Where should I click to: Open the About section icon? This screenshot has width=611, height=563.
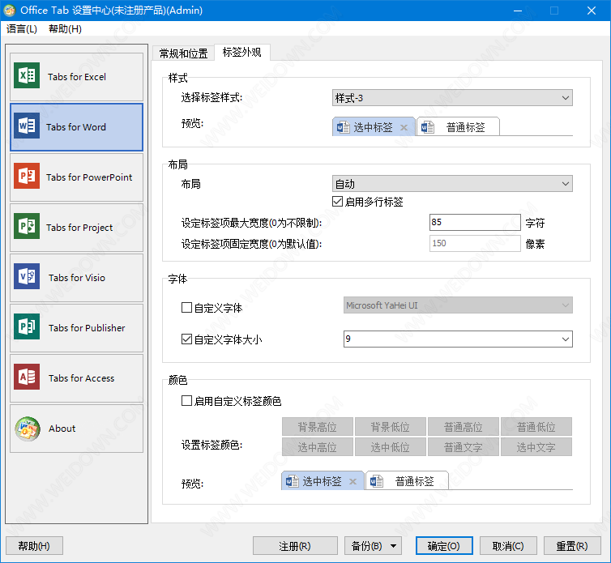[x=28, y=429]
